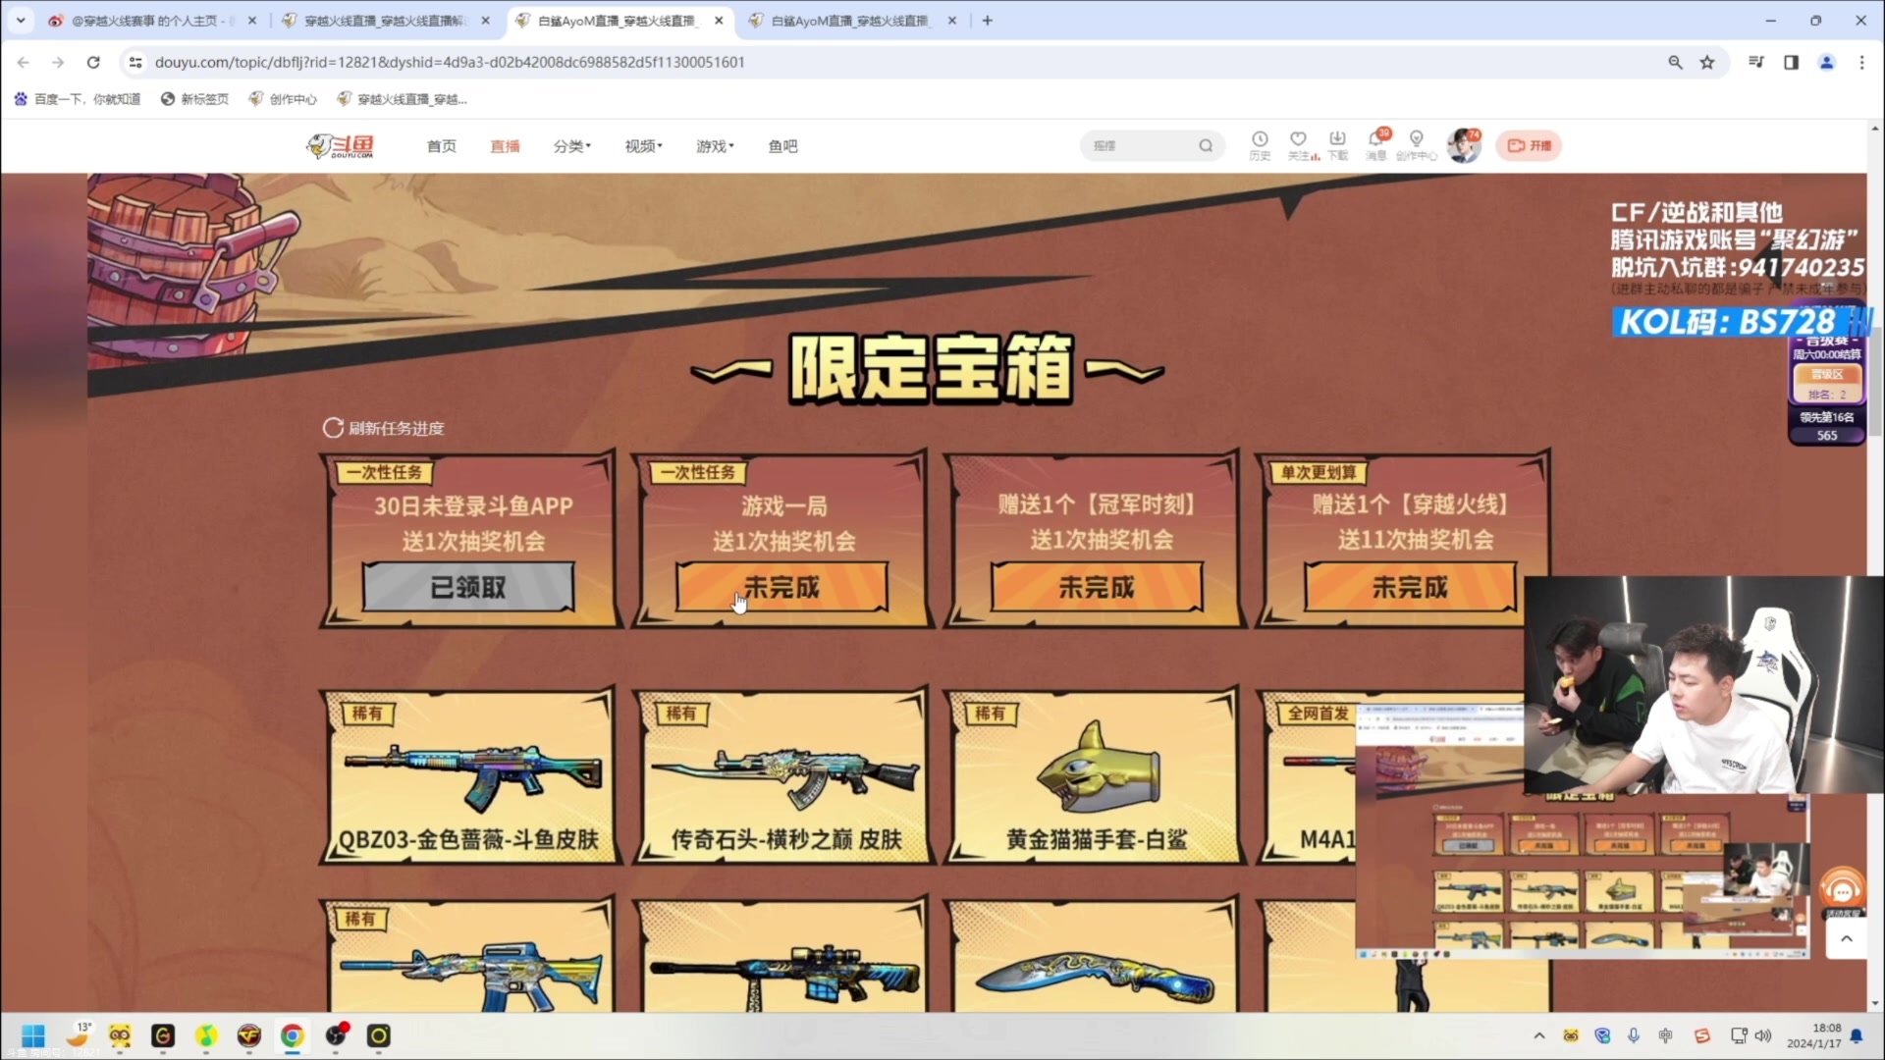Viewport: 1885px width, 1060px height.
Task: Expand the 视频 dropdown in the nav bar
Action: pos(643,146)
